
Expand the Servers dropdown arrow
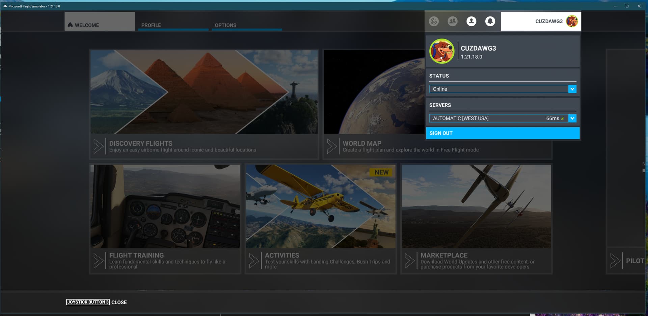572,118
